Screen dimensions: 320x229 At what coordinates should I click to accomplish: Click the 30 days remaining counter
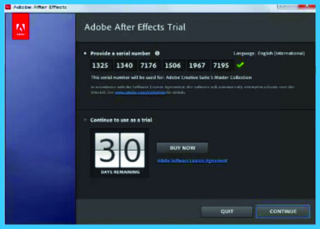[x=120, y=152]
